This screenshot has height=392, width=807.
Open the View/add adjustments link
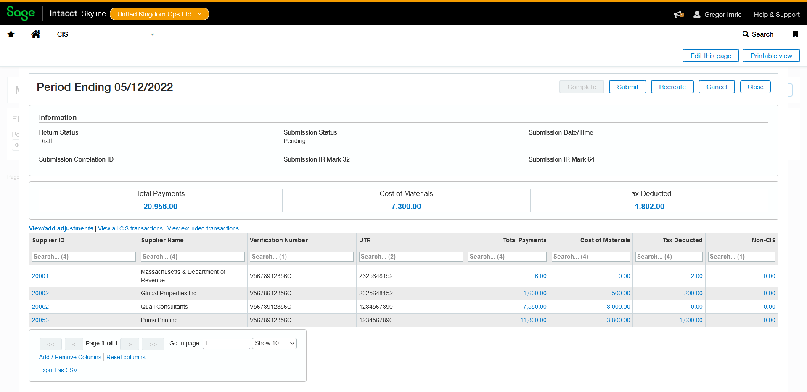point(61,228)
